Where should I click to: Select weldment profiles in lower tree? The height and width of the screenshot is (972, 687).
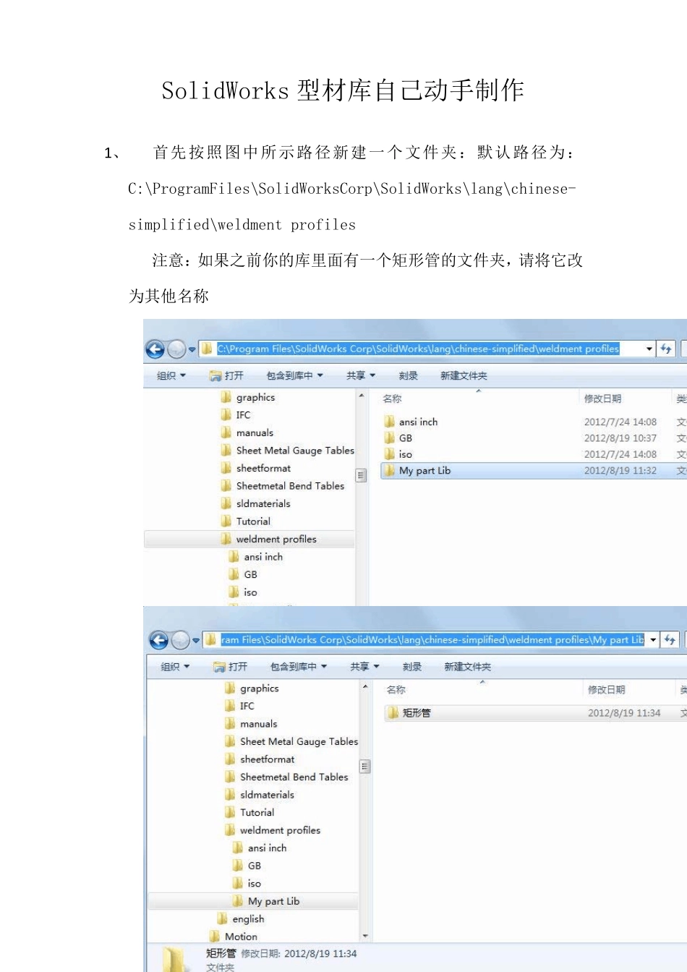tap(272, 830)
